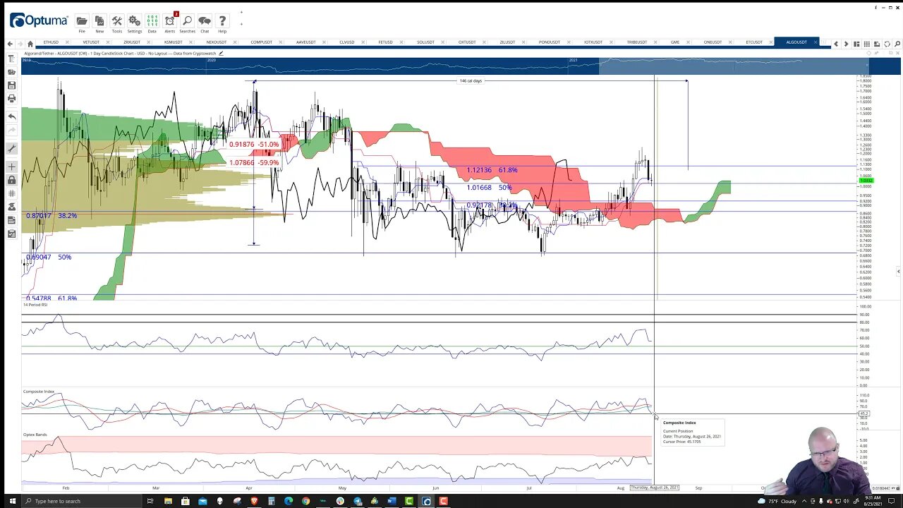Open the Data binary icon
The height and width of the screenshot is (508, 903).
152,22
